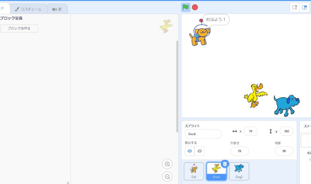Screen dimensions: 311x184
Task: Select the Dot sprite thumbnail
Action: click(x=194, y=171)
